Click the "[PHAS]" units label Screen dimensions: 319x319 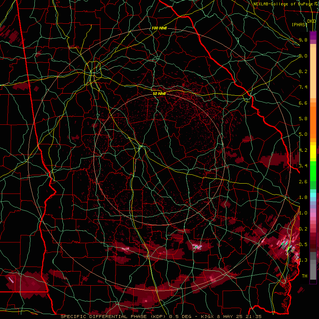(x=299, y=24)
